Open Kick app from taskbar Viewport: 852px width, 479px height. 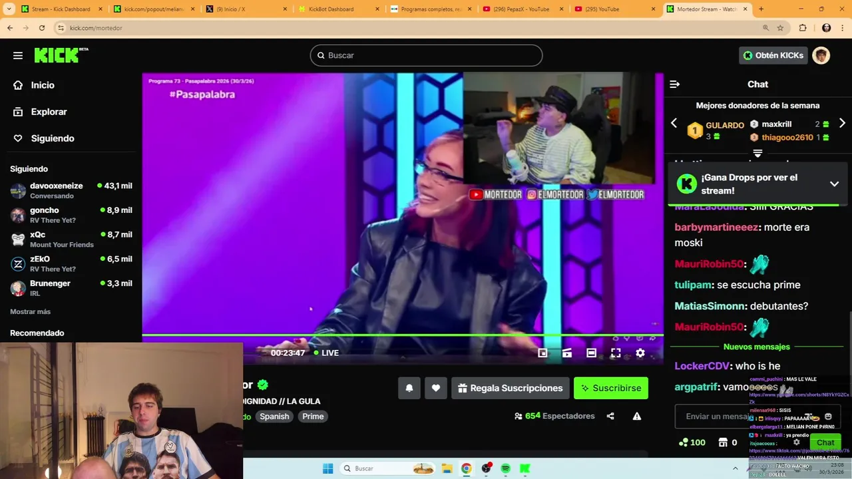(525, 468)
